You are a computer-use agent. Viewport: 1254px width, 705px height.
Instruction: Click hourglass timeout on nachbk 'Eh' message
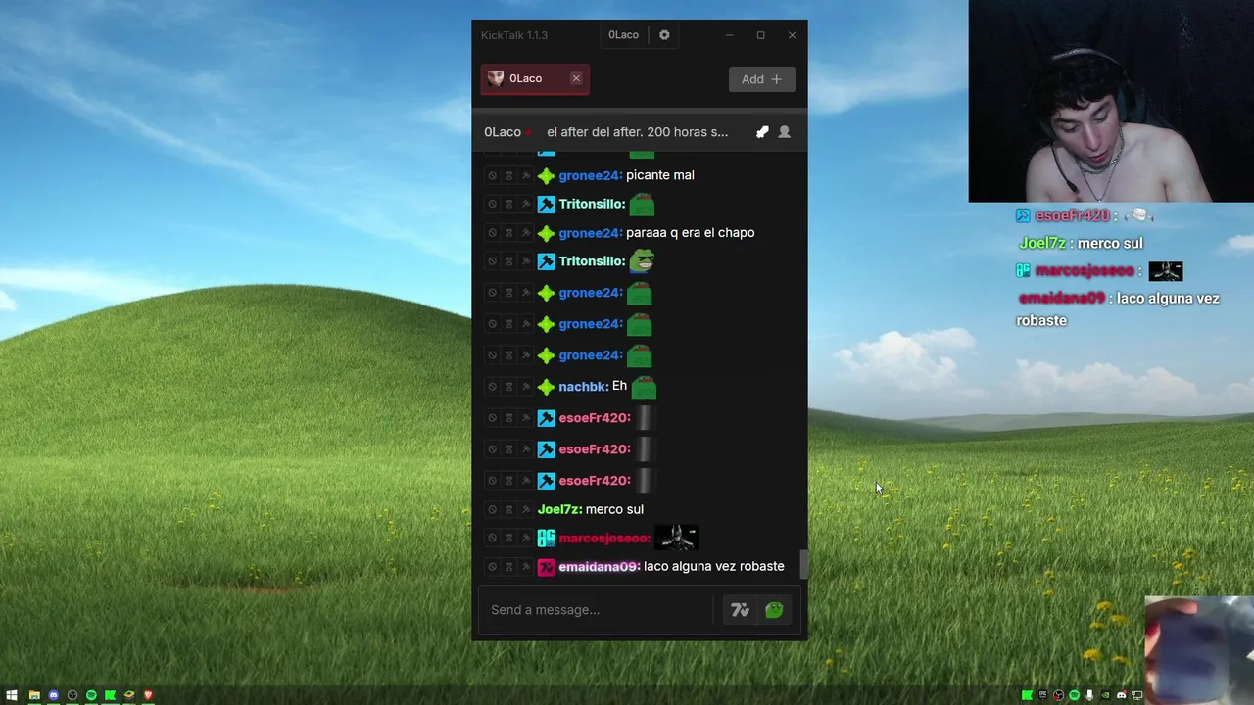508,387
